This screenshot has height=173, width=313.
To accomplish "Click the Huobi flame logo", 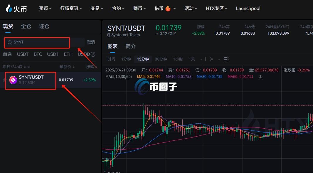I will pos(9,8).
